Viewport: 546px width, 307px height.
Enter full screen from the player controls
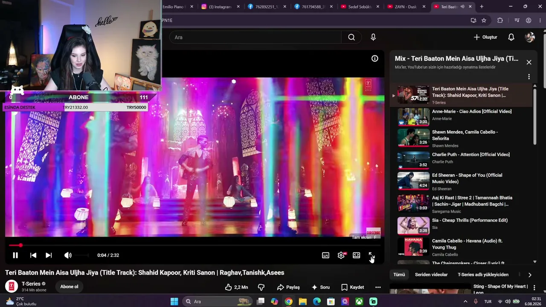coord(372,255)
